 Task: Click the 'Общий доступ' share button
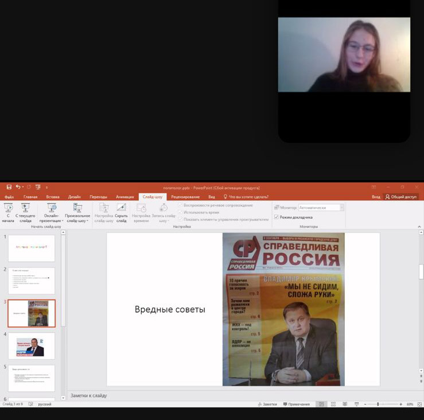[x=401, y=197]
